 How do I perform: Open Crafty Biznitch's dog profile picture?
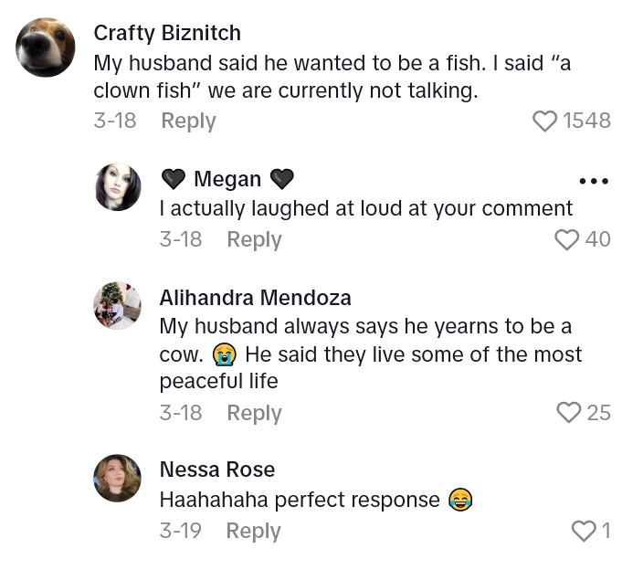[46, 47]
